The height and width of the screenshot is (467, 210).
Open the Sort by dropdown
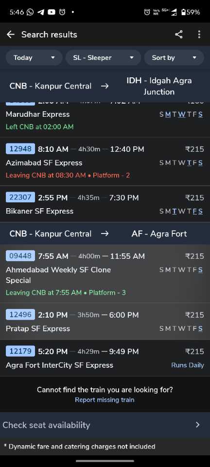pos(174,58)
